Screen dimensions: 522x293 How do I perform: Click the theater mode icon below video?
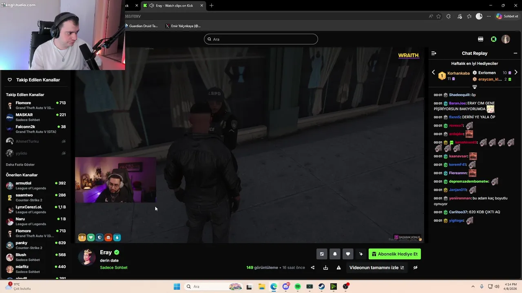click(x=322, y=254)
